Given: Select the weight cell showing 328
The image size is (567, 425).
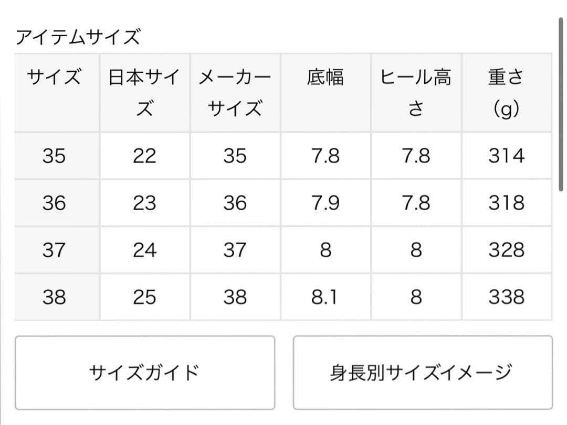Looking at the screenshot, I should tap(506, 250).
